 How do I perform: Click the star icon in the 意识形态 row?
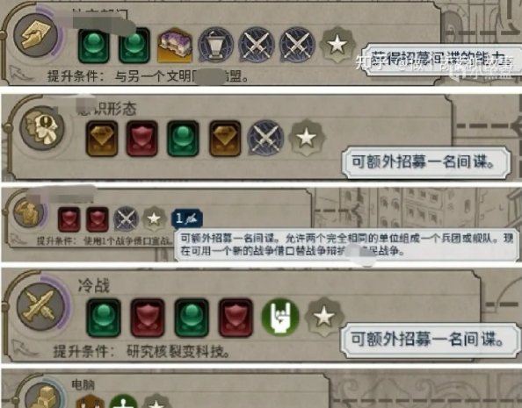pyautogui.click(x=307, y=138)
